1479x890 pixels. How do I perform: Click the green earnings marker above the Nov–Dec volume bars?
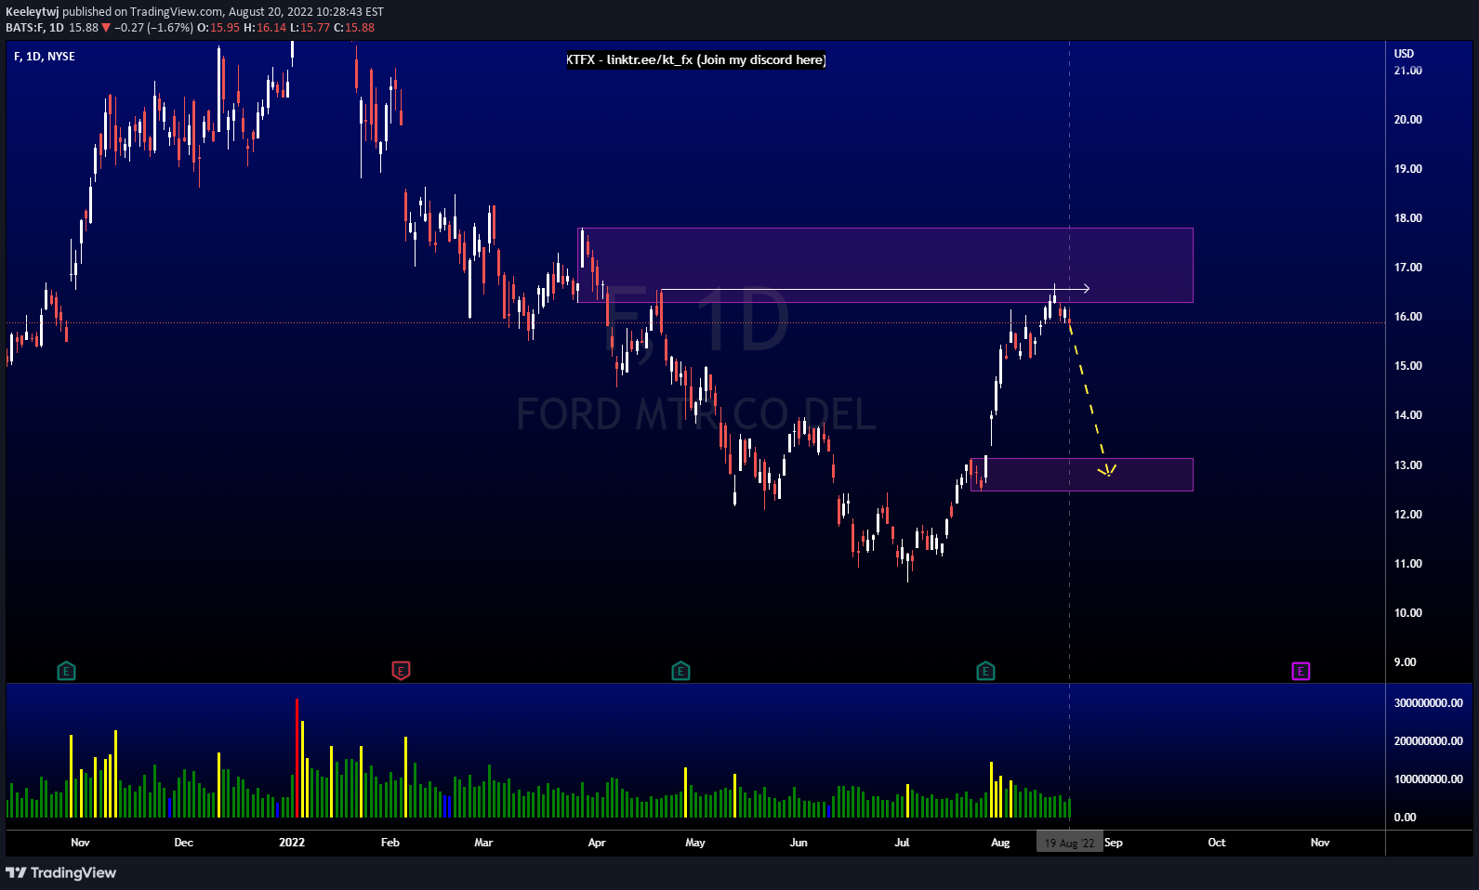(66, 671)
